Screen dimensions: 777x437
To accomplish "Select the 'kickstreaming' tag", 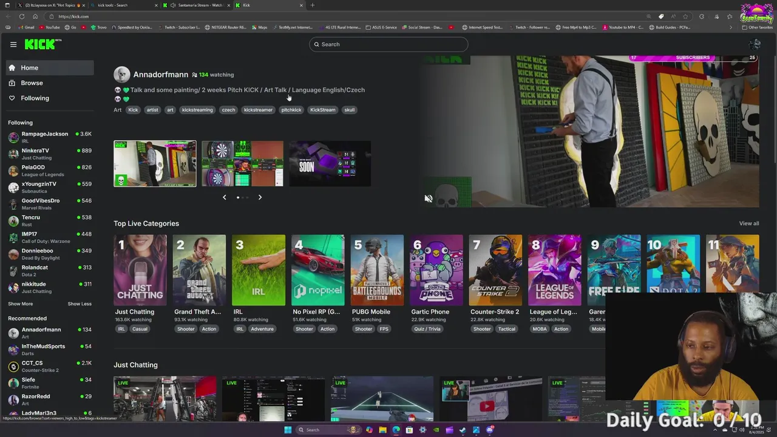I will click(197, 110).
